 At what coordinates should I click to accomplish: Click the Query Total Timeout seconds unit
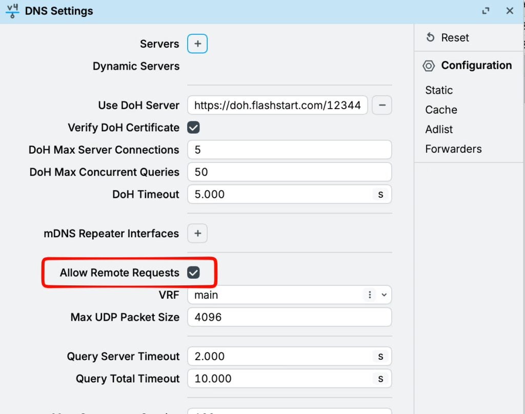[x=380, y=379]
